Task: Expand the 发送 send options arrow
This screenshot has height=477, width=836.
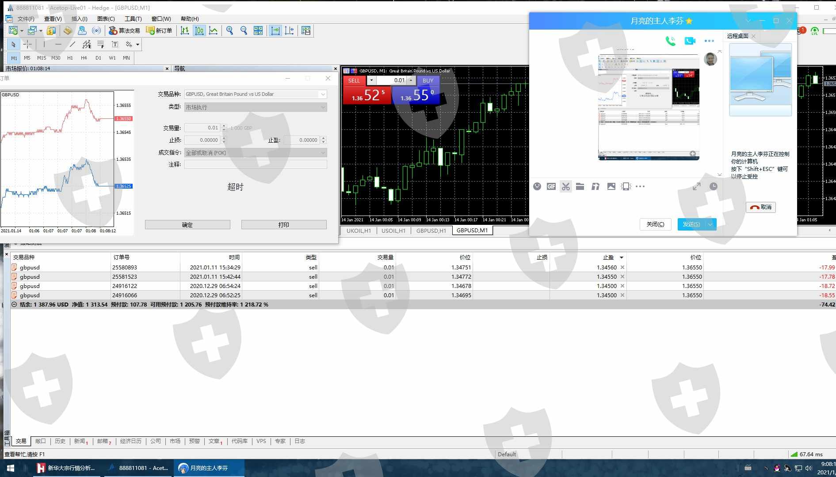Action: [x=710, y=224]
